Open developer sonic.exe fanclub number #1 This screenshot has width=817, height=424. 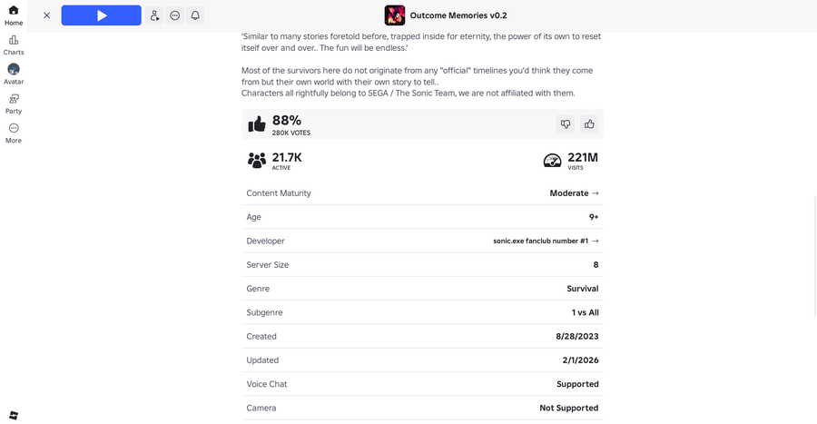click(546, 242)
